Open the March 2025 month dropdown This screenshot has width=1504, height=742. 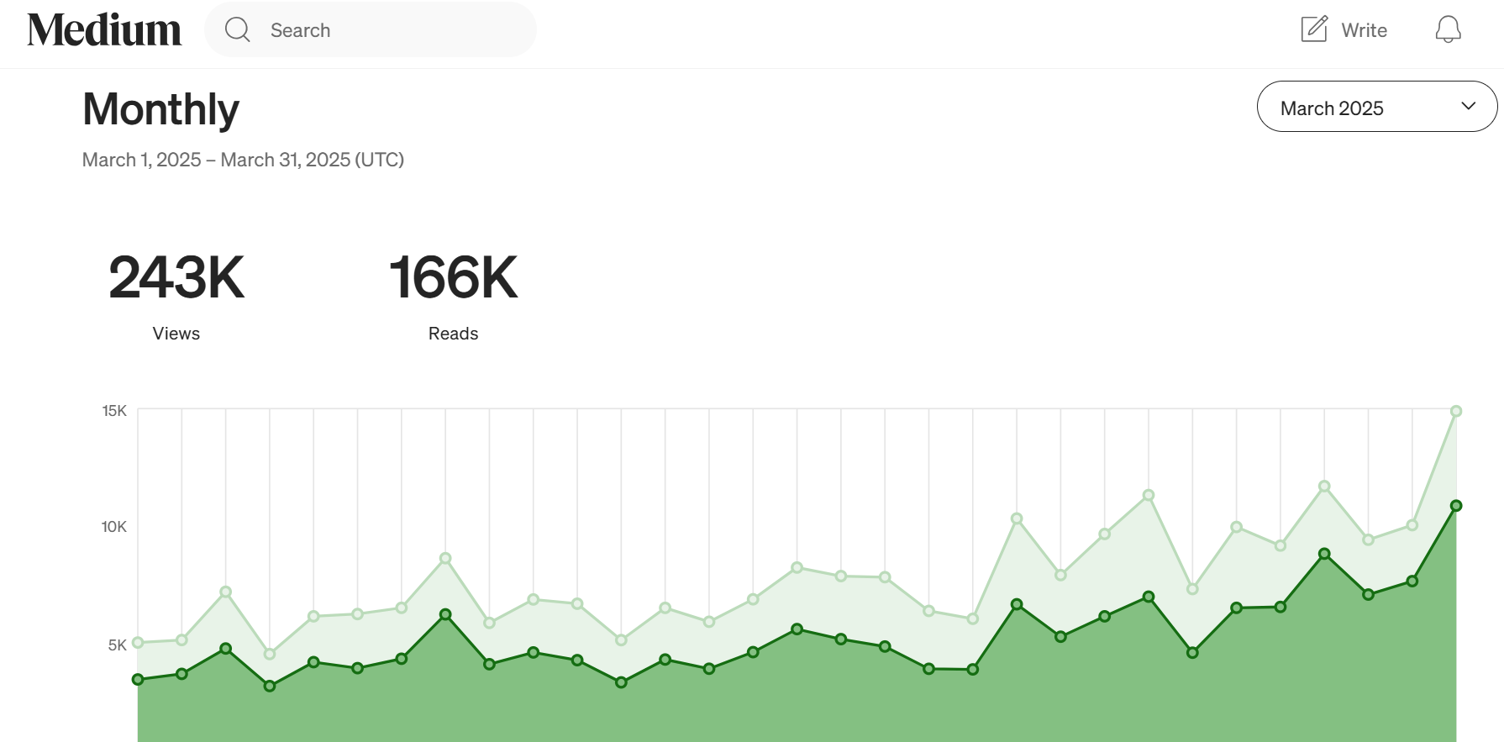pos(1375,107)
